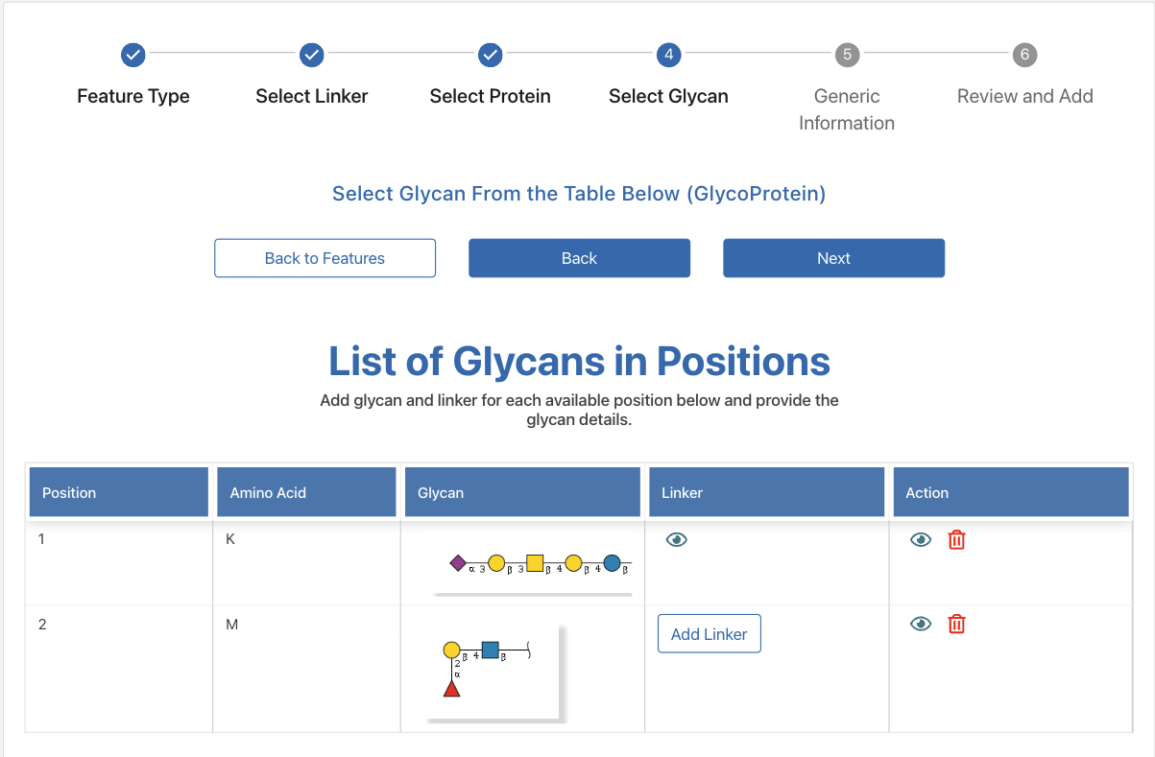The image size is (1155, 757).
Task: Click the Position column header
Action: tap(119, 492)
